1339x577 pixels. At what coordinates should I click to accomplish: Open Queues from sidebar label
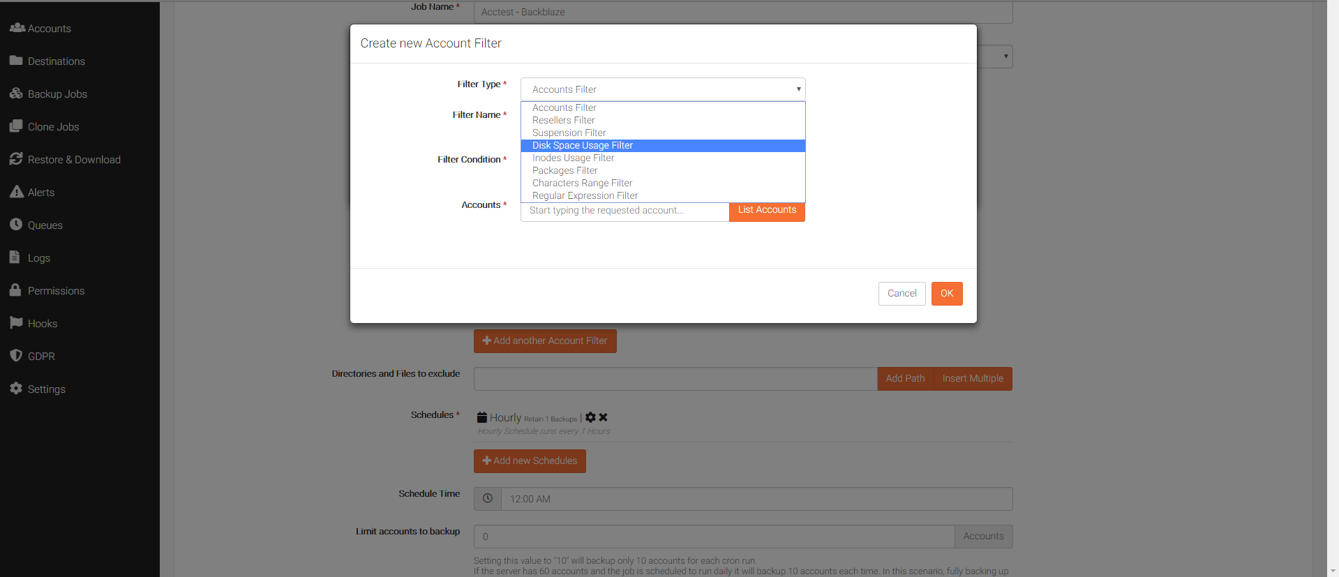click(x=45, y=225)
